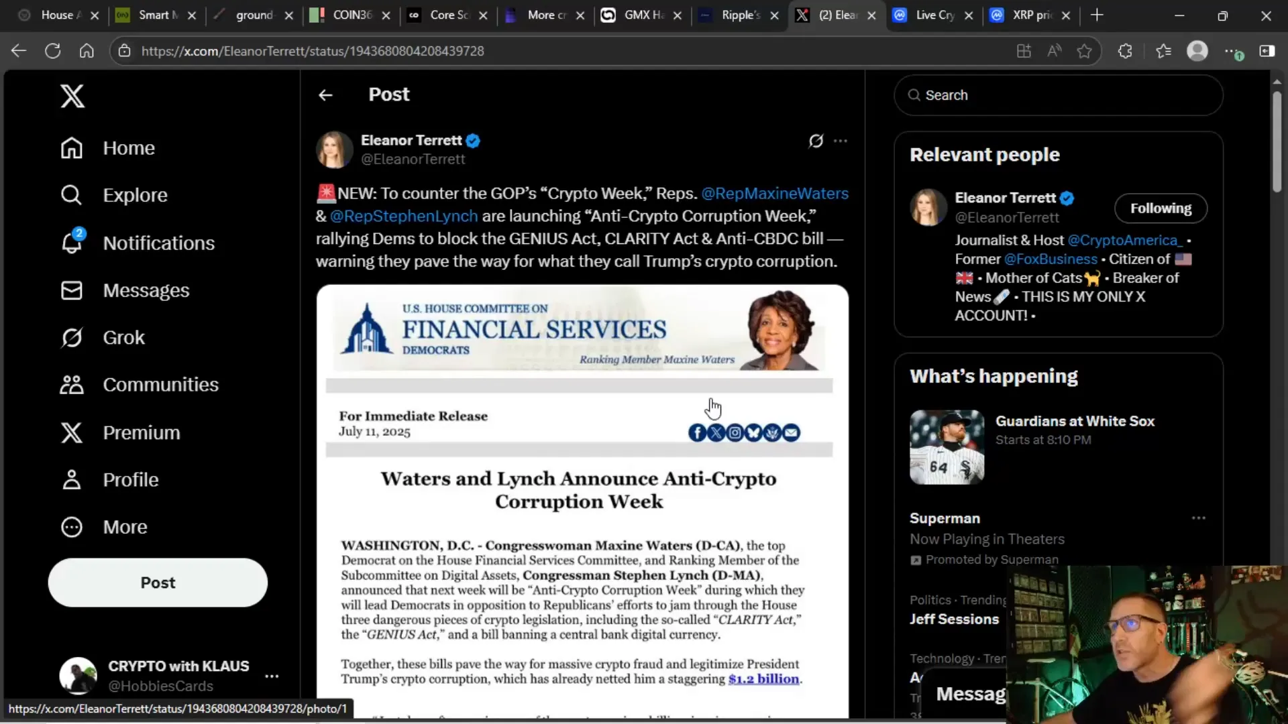
Task: View site information lock icon
Action: click(x=124, y=51)
